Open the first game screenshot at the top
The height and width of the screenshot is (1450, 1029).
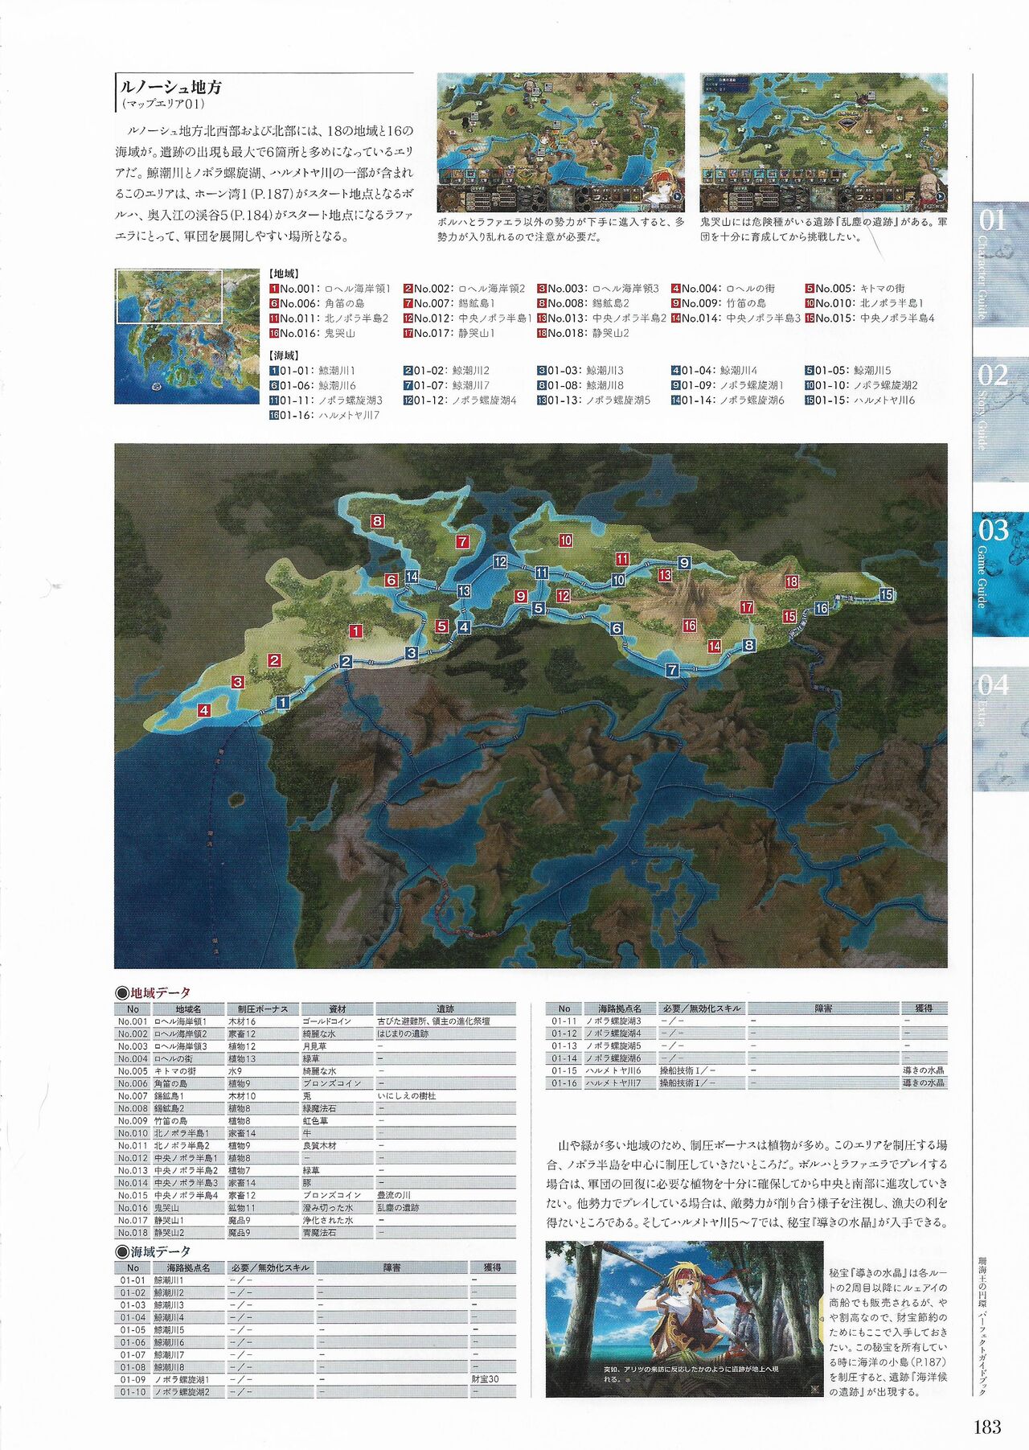[x=561, y=142]
